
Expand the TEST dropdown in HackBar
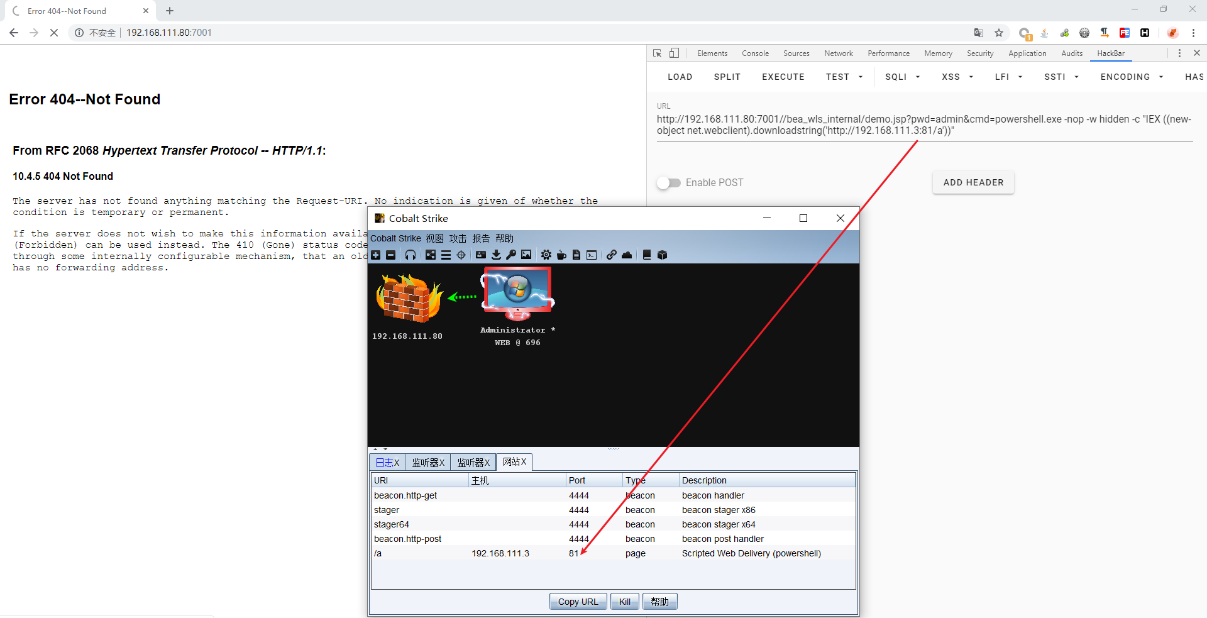click(844, 77)
